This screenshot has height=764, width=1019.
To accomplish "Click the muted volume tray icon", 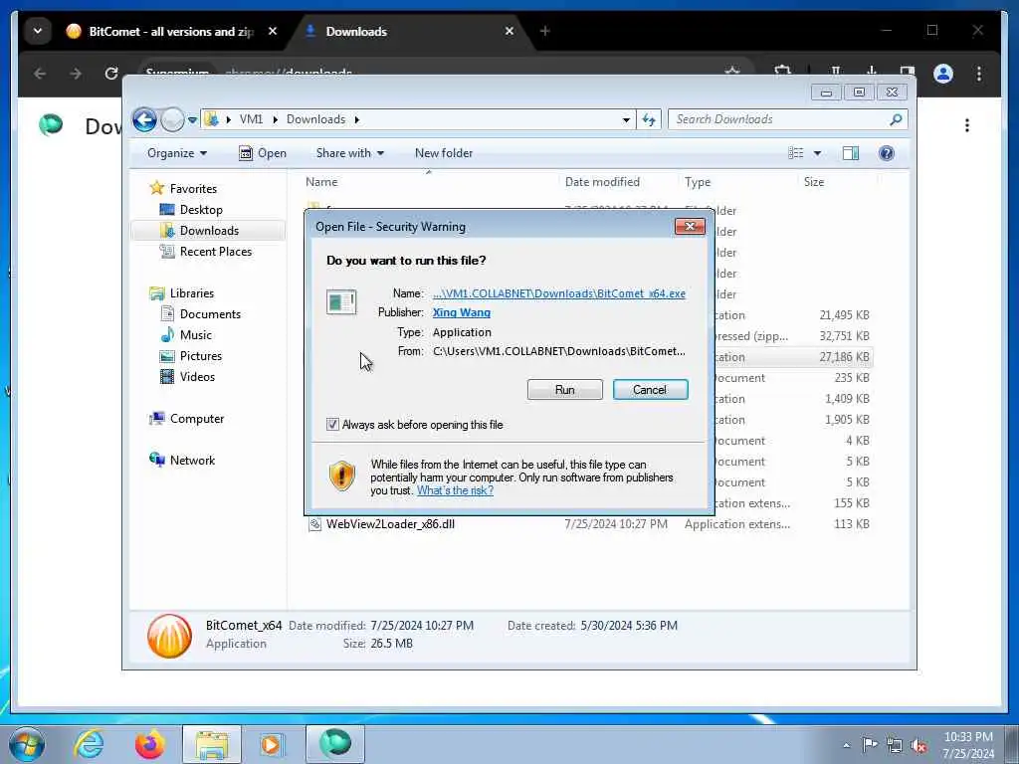I will coord(918,746).
